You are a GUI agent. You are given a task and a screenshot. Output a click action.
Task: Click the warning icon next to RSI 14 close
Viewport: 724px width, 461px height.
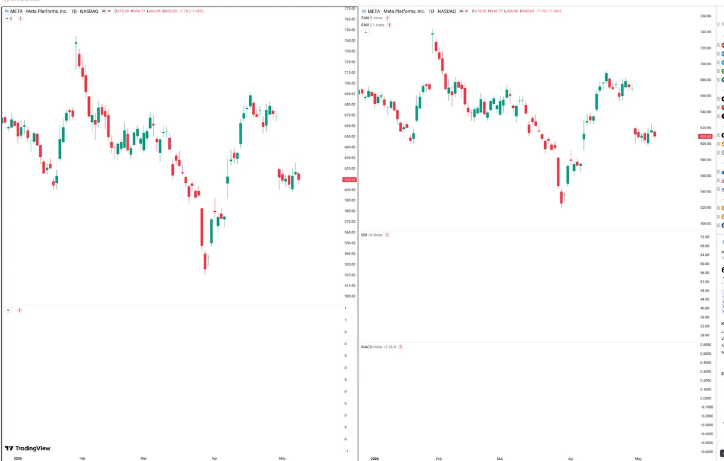387,235
